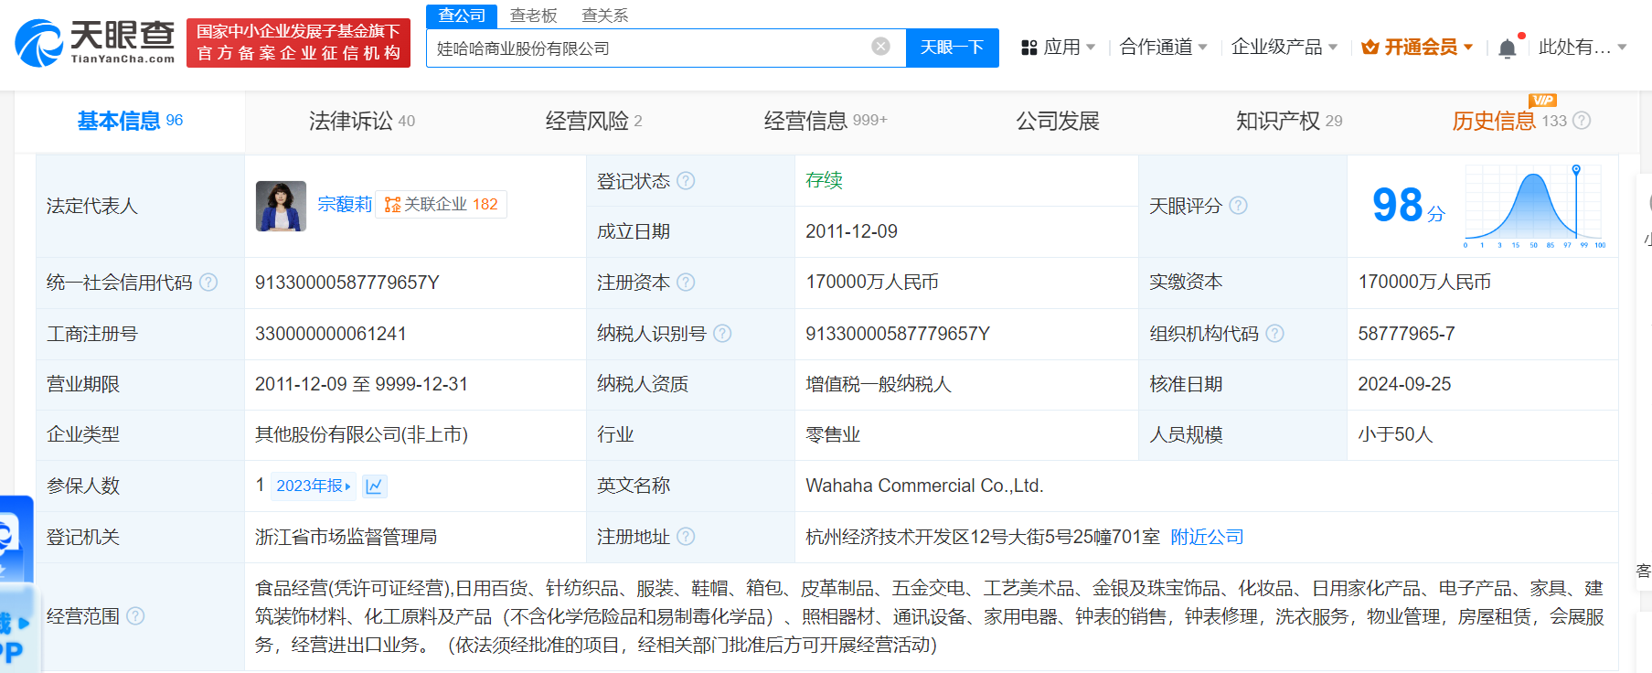This screenshot has width=1652, height=673.
Task: Open the insured-count trend chart icon
Action: pyautogui.click(x=374, y=486)
